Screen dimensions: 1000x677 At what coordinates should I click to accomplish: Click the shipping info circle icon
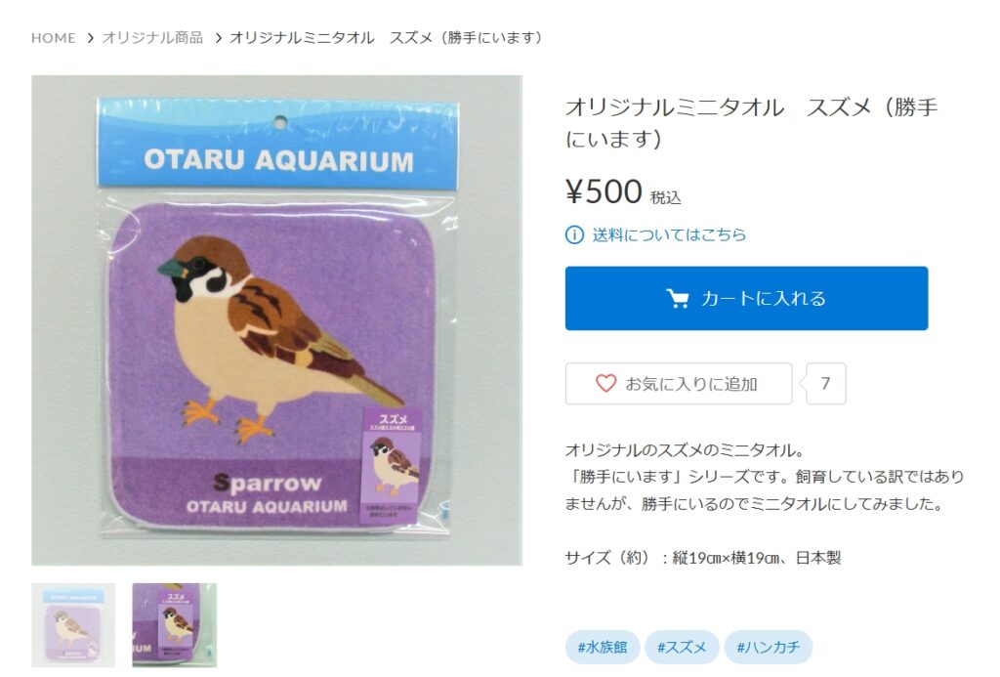tap(574, 234)
